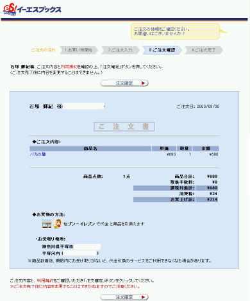Click the お買上げ計 total row
This screenshot has width=250, height=301.
(x=176, y=200)
